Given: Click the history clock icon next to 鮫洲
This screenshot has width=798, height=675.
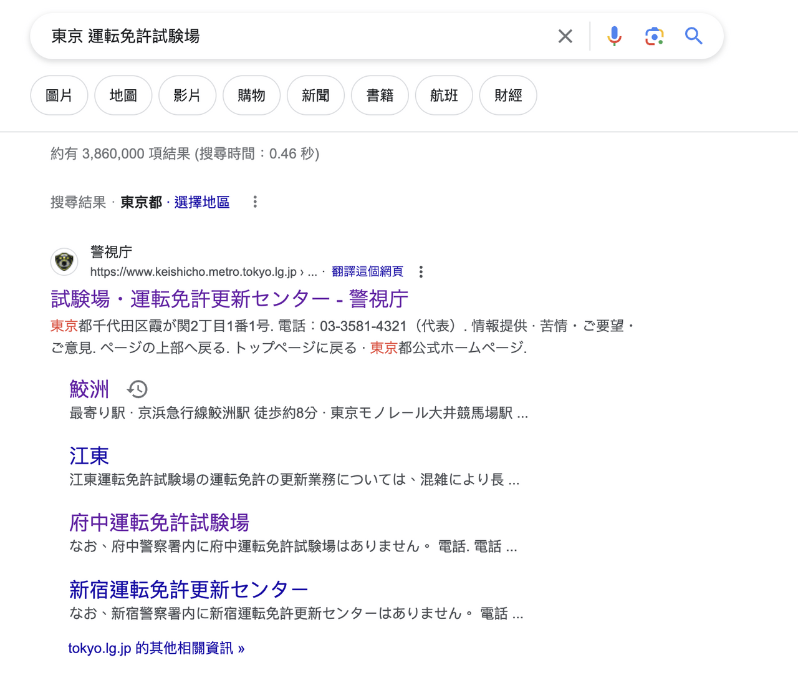Looking at the screenshot, I should point(137,389).
